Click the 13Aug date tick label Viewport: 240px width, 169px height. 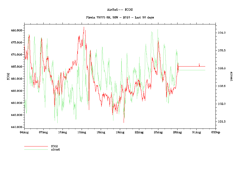[x=82, y=132]
